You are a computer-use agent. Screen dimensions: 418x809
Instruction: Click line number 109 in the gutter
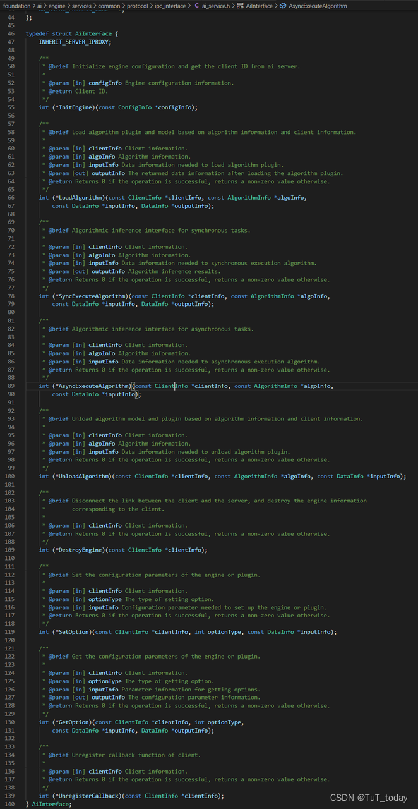pyautogui.click(x=9, y=550)
